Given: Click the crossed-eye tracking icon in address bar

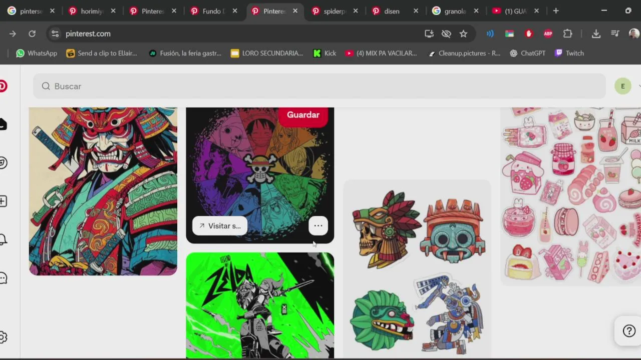Looking at the screenshot, I should click(446, 33).
